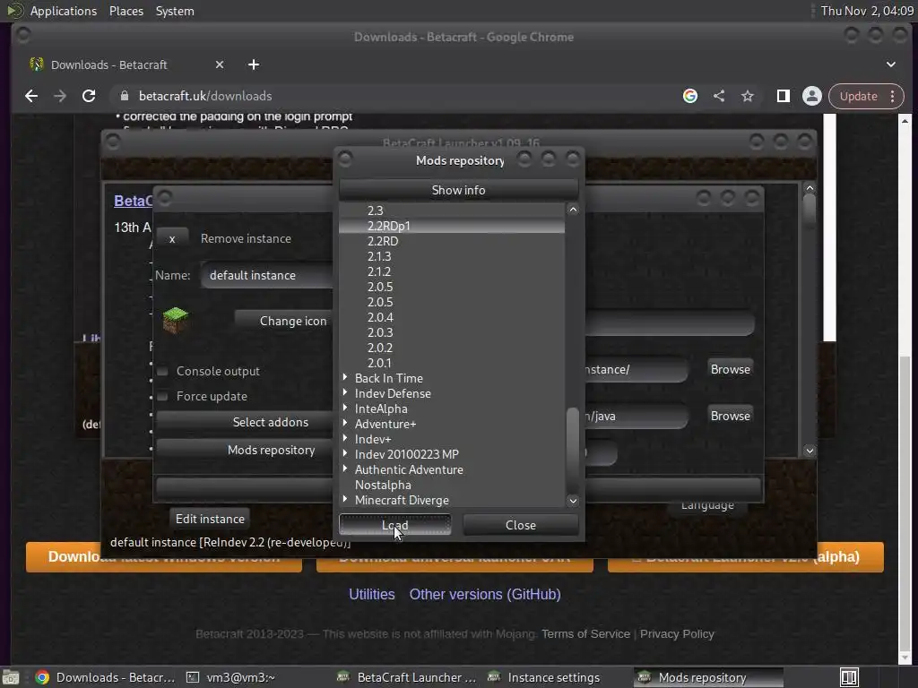Expand the Adventure+ group
The height and width of the screenshot is (688, 918).
[x=345, y=424]
